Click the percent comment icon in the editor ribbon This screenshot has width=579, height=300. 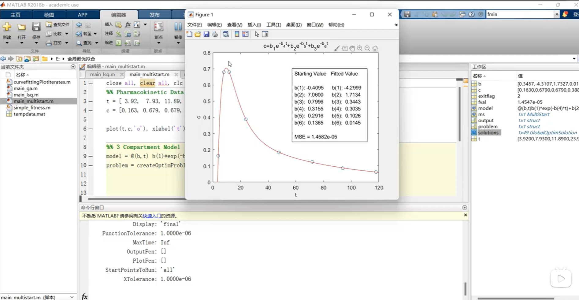(119, 34)
